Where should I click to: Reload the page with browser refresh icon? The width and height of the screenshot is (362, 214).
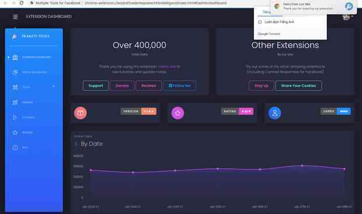(22, 3)
